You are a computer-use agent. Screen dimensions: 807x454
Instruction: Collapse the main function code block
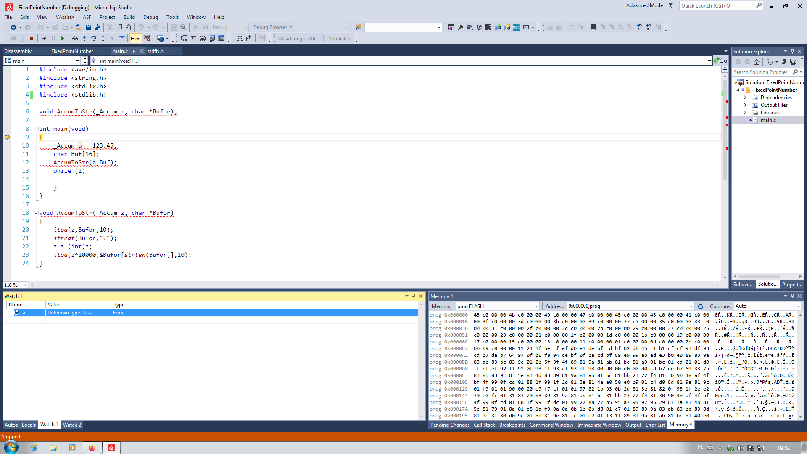36,129
